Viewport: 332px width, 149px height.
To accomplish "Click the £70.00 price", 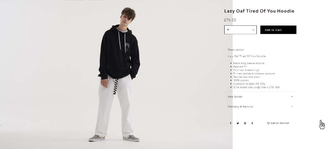I will [x=230, y=20].
